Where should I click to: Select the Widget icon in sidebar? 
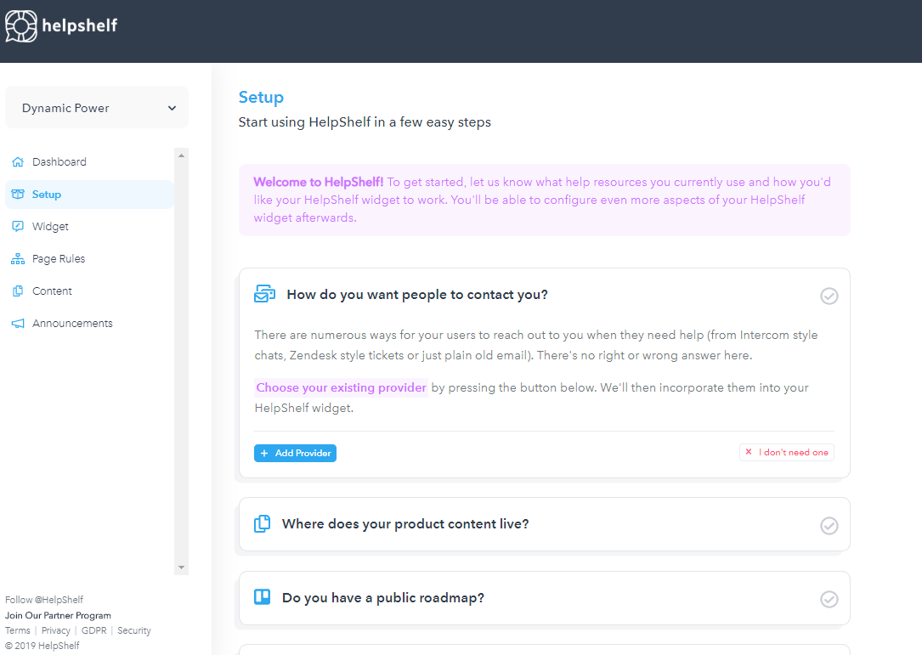(16, 226)
